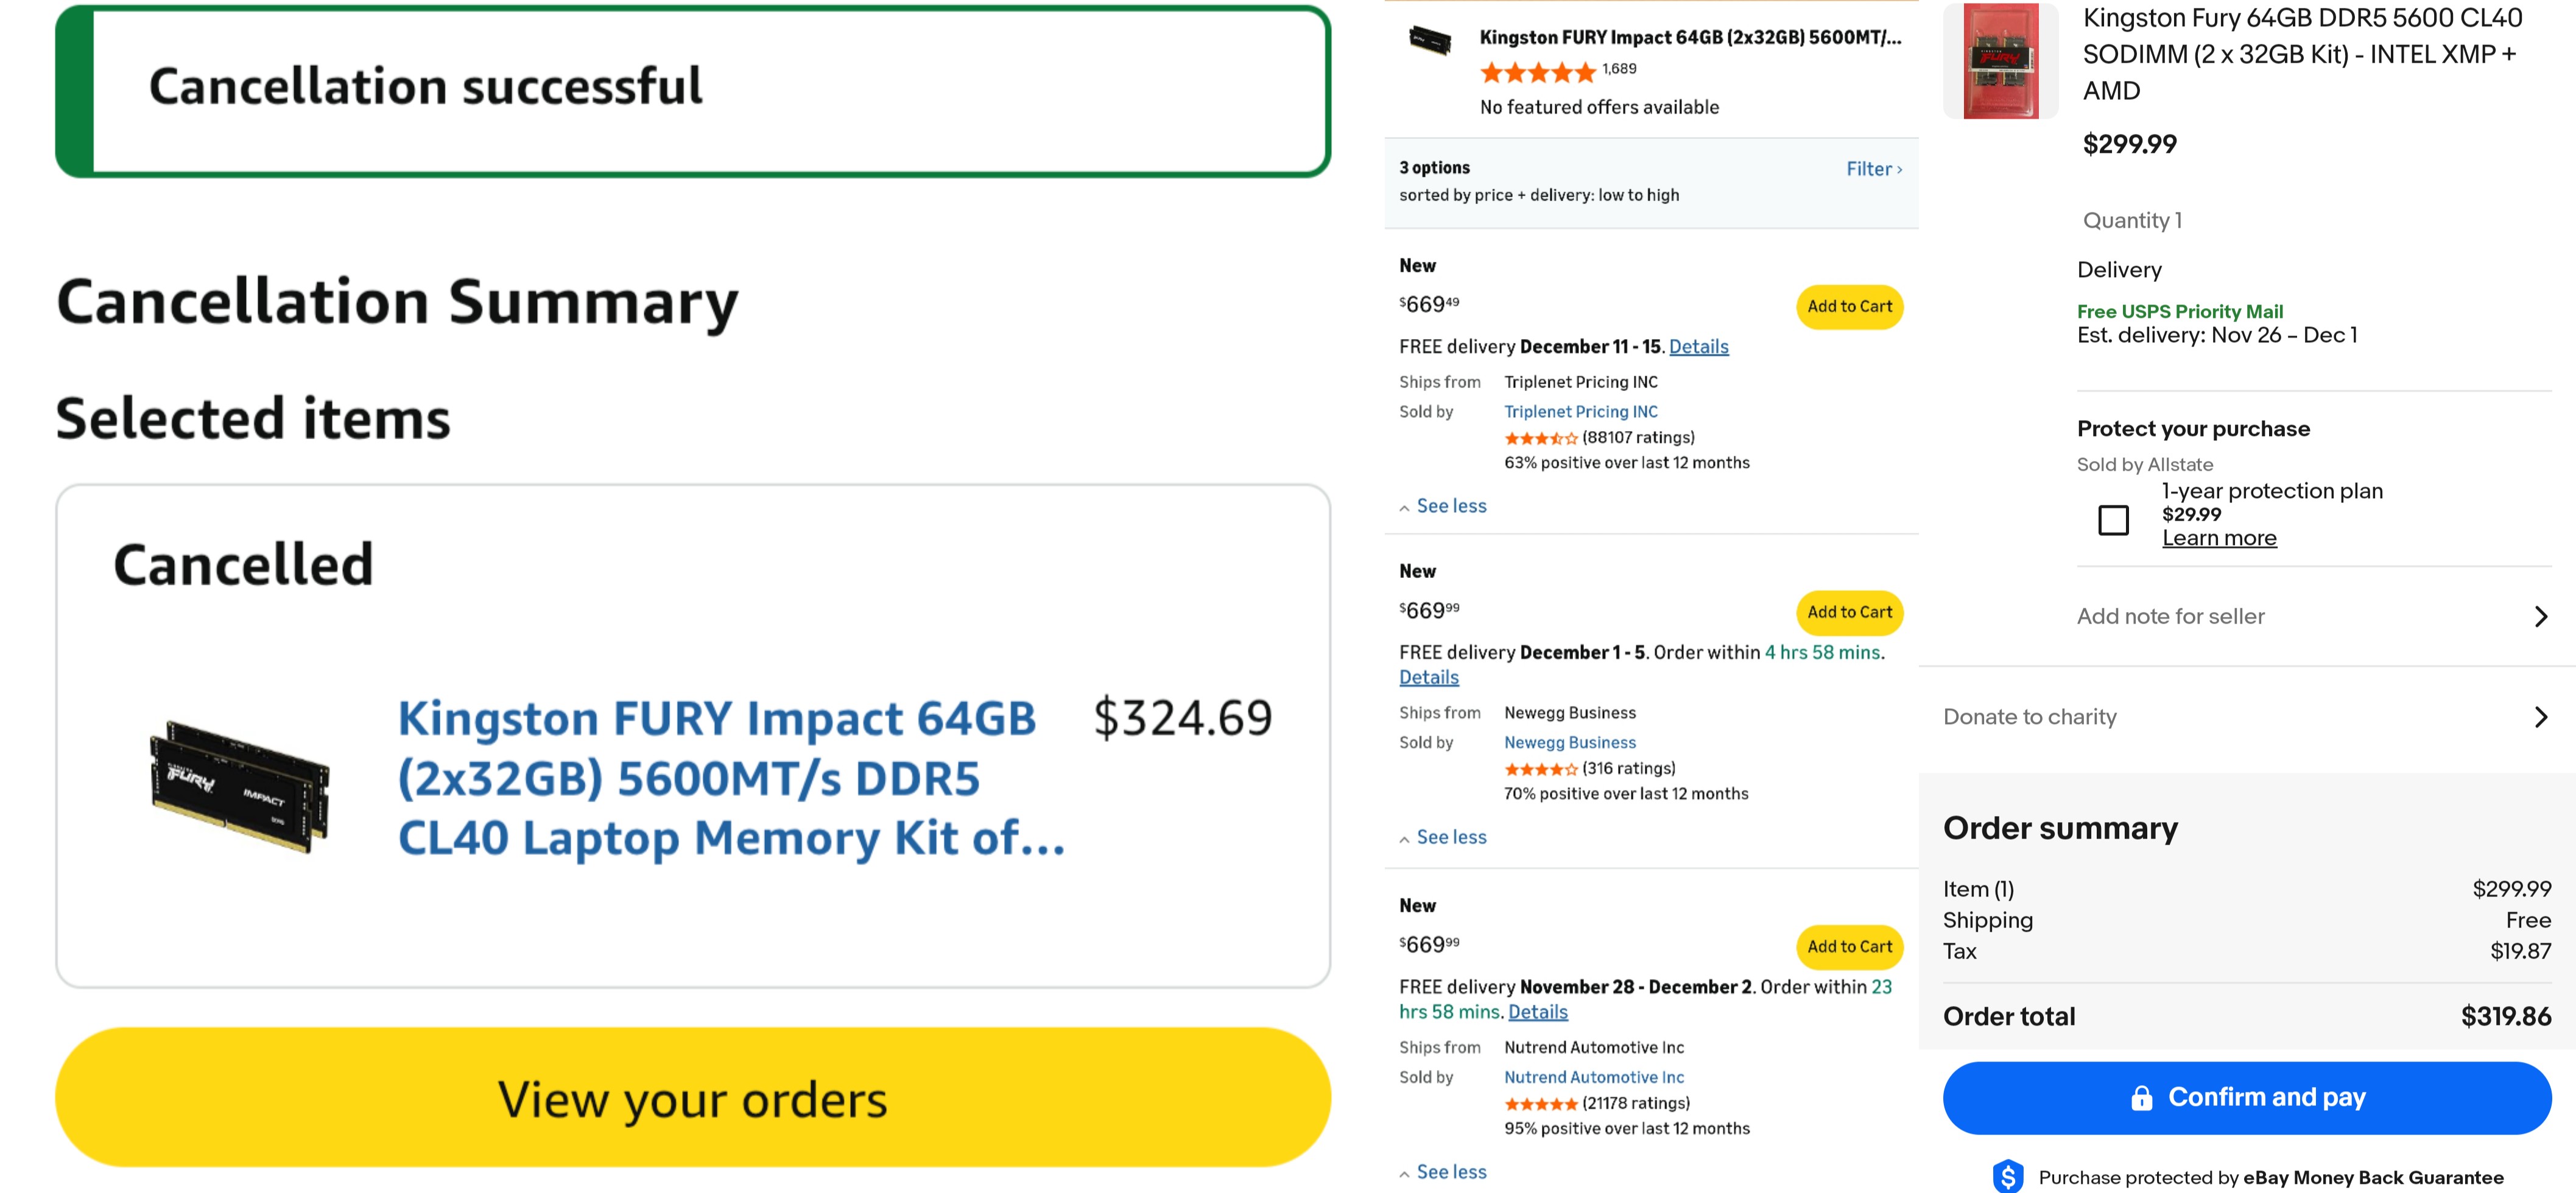Open the Triplenet Pricing INC seller link
2576x1193 pixels.
click(1580, 412)
